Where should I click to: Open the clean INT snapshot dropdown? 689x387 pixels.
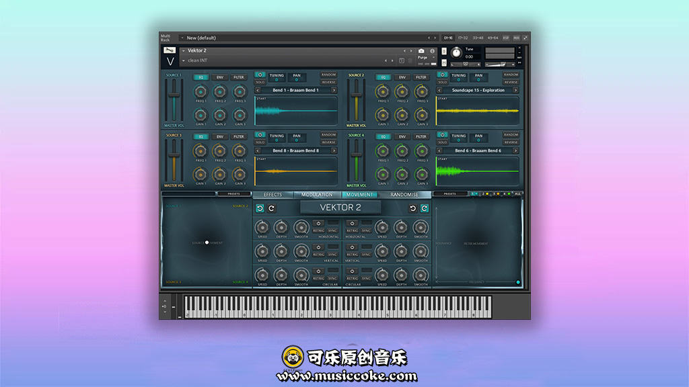tap(183, 60)
